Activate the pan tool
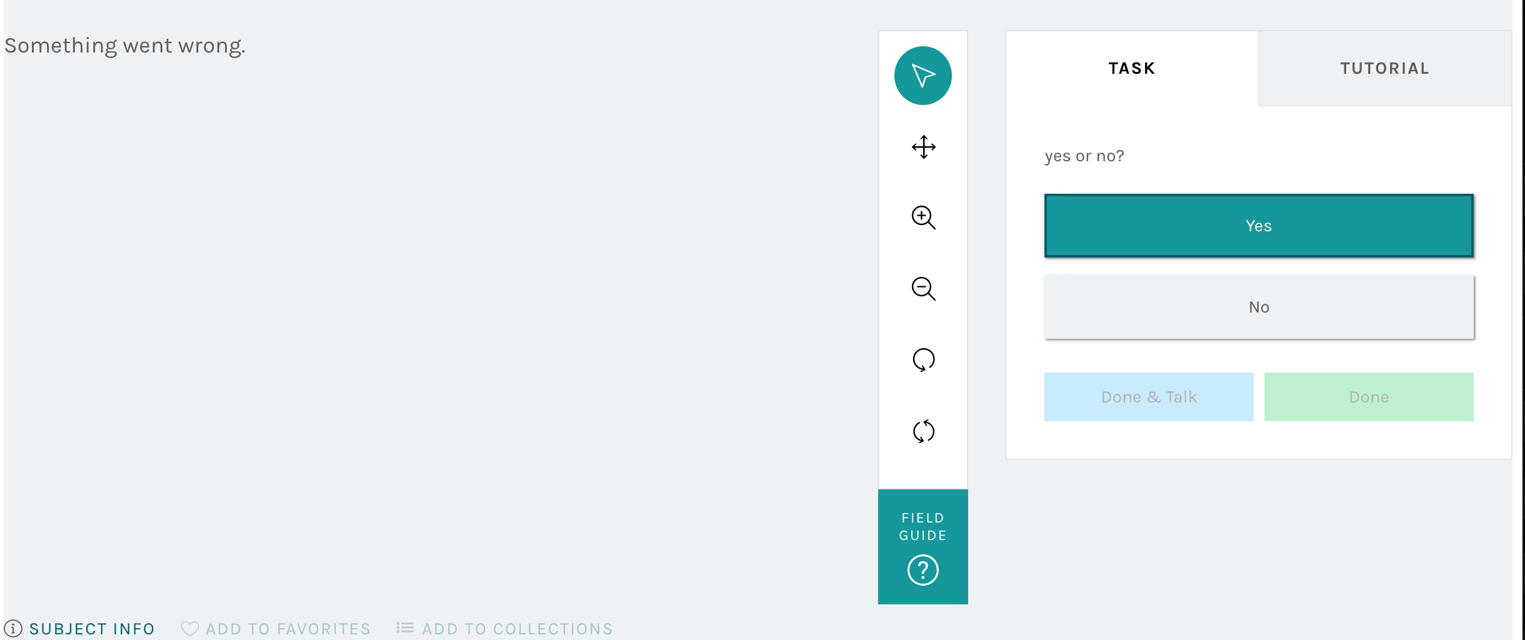The width and height of the screenshot is (1525, 640). tap(922, 147)
